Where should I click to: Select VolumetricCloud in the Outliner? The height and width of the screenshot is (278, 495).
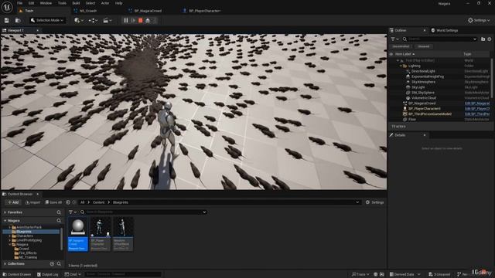[x=424, y=98]
